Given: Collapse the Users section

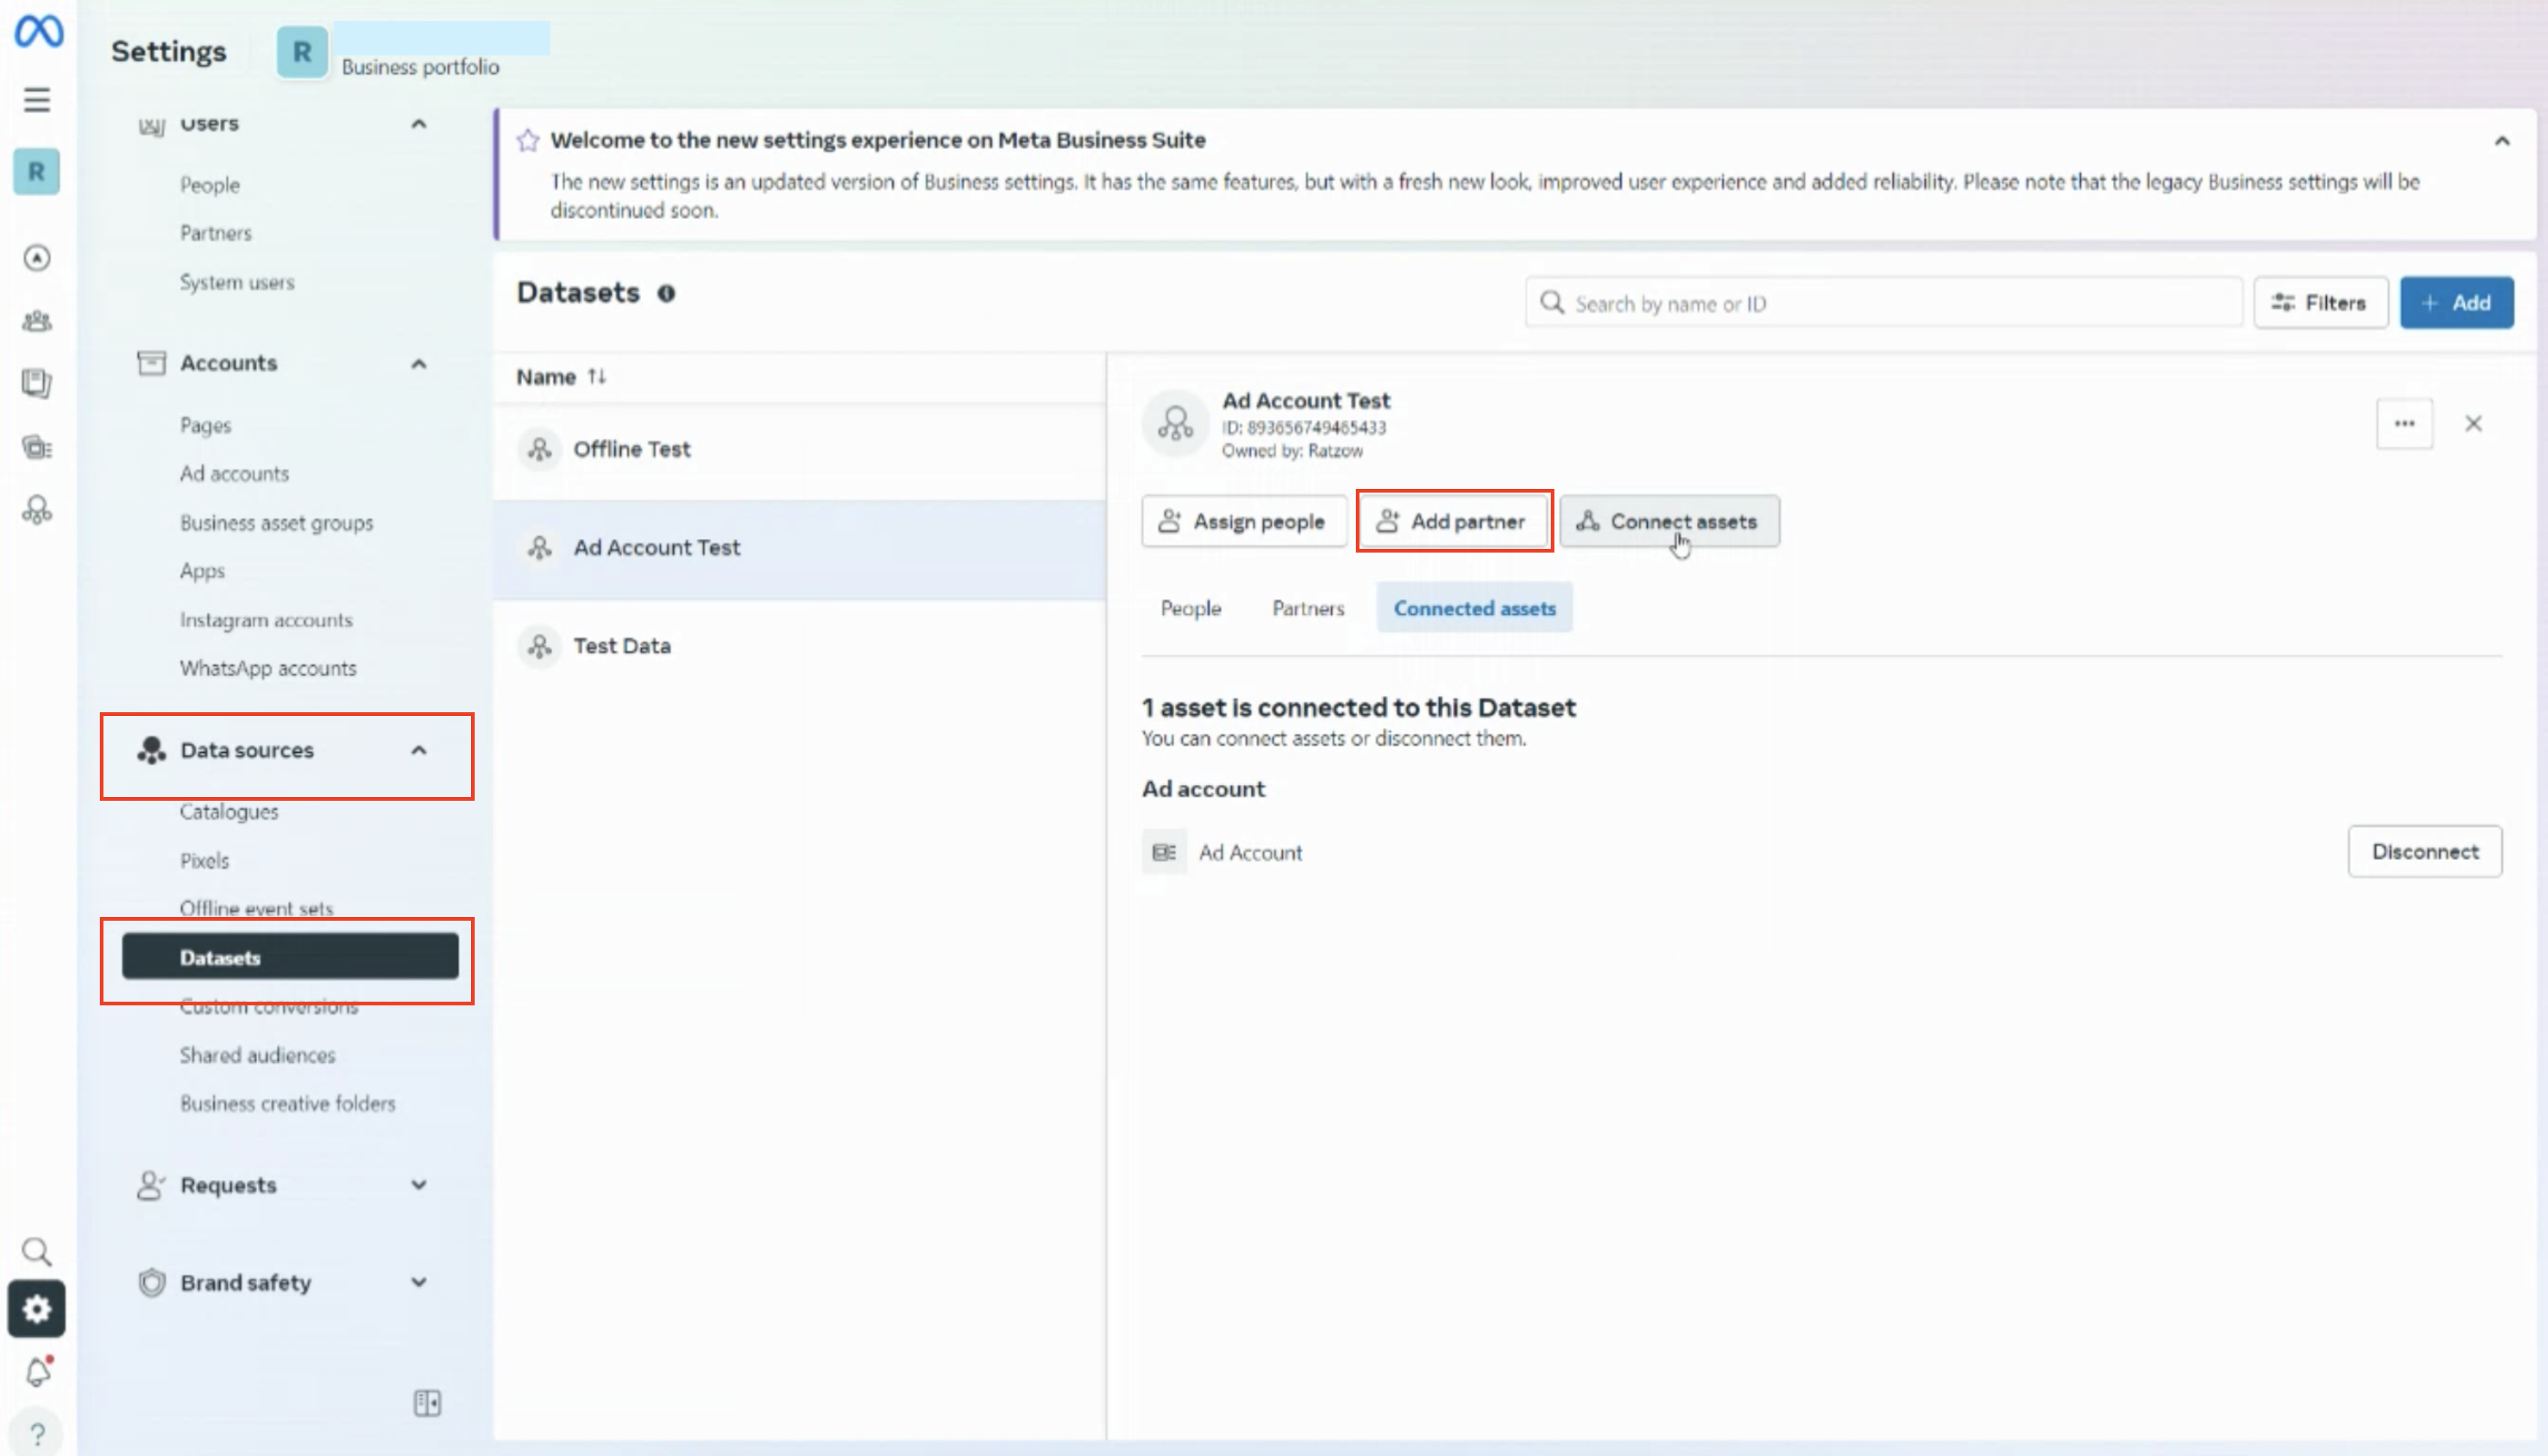Looking at the screenshot, I should [419, 124].
